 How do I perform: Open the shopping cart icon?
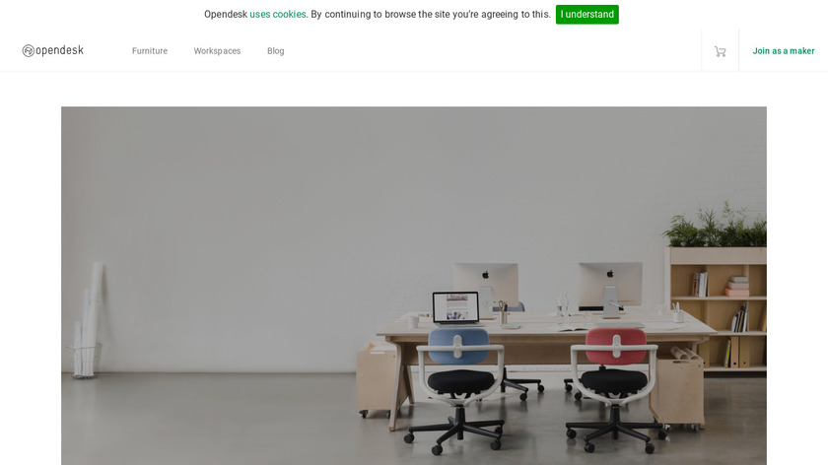pos(721,51)
